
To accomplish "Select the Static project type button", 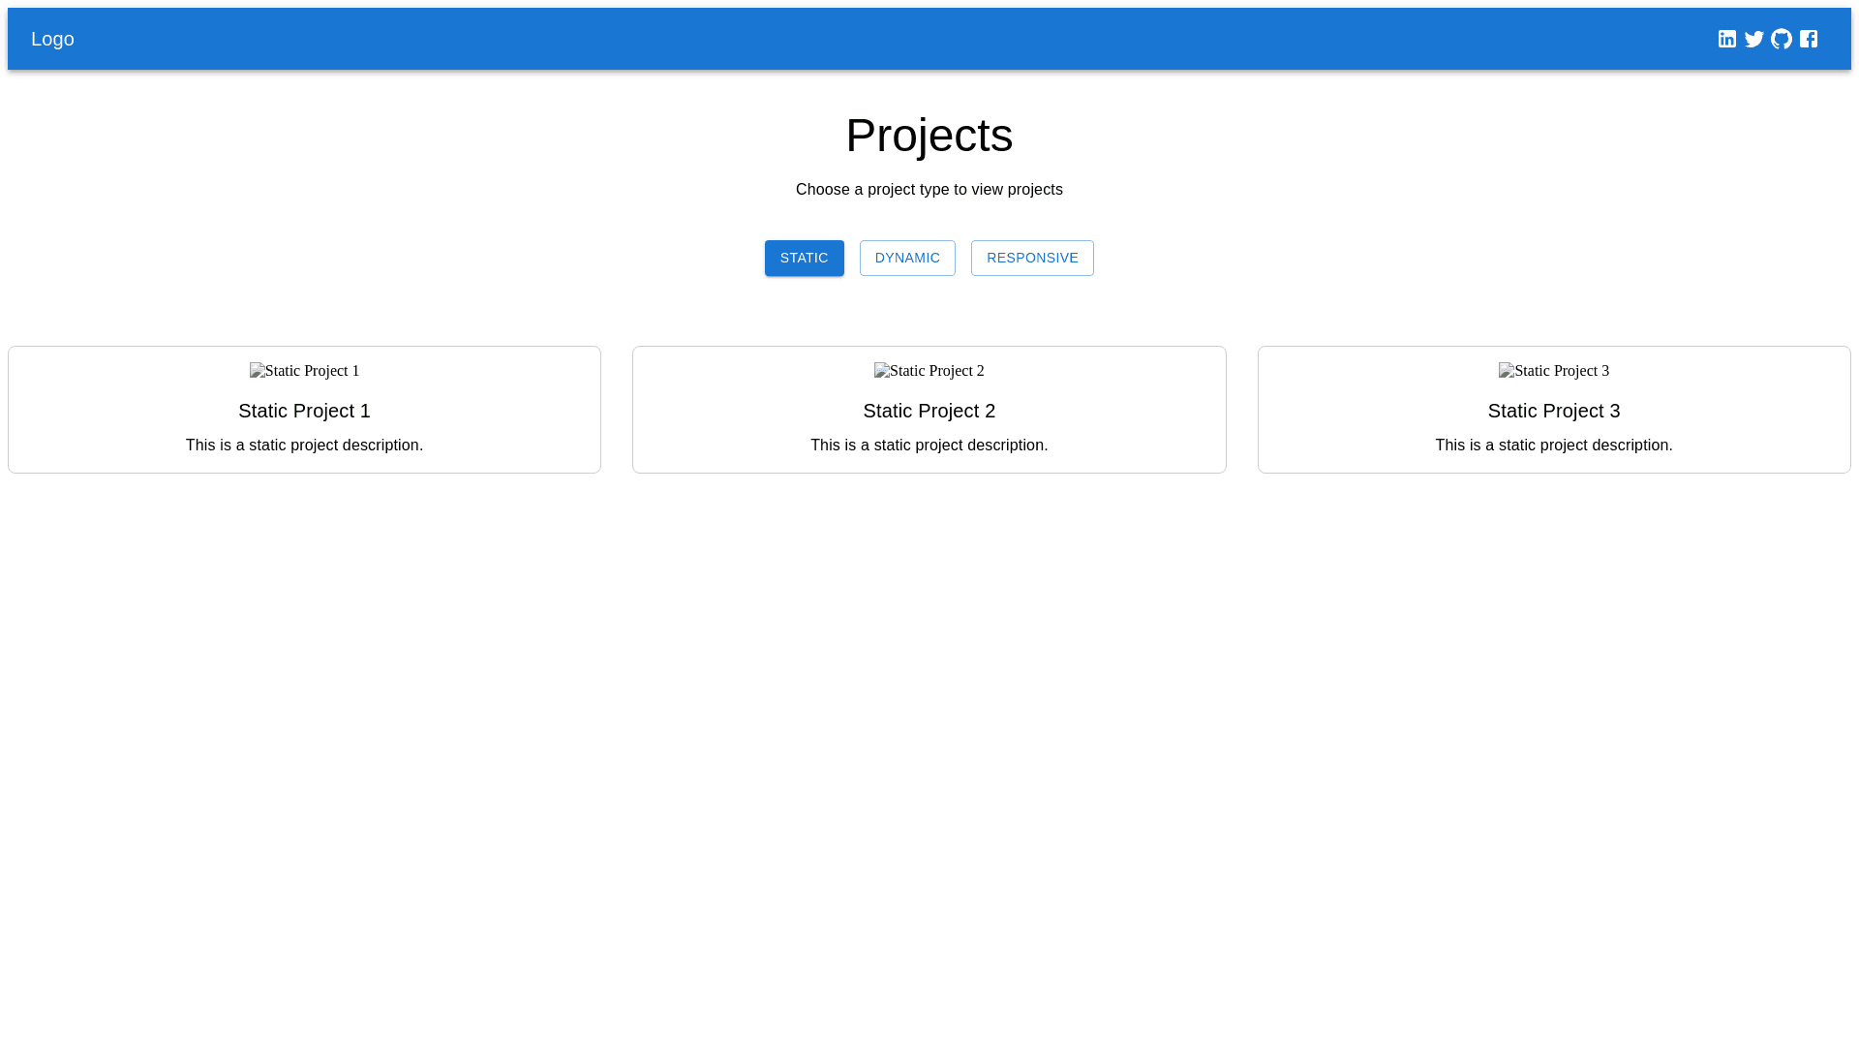I will [804, 258].
